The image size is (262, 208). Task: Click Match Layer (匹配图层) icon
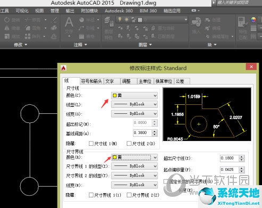153,36
